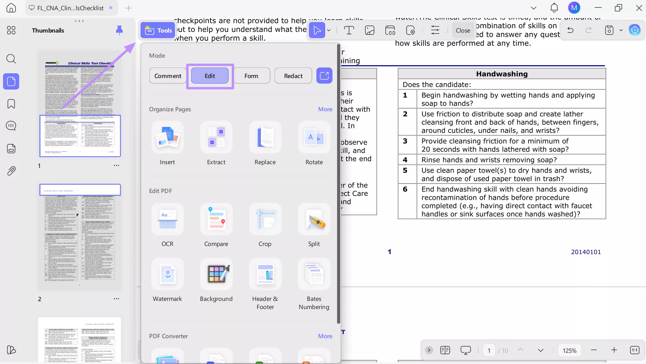
Task: Switch to Comment mode
Action: (168, 76)
